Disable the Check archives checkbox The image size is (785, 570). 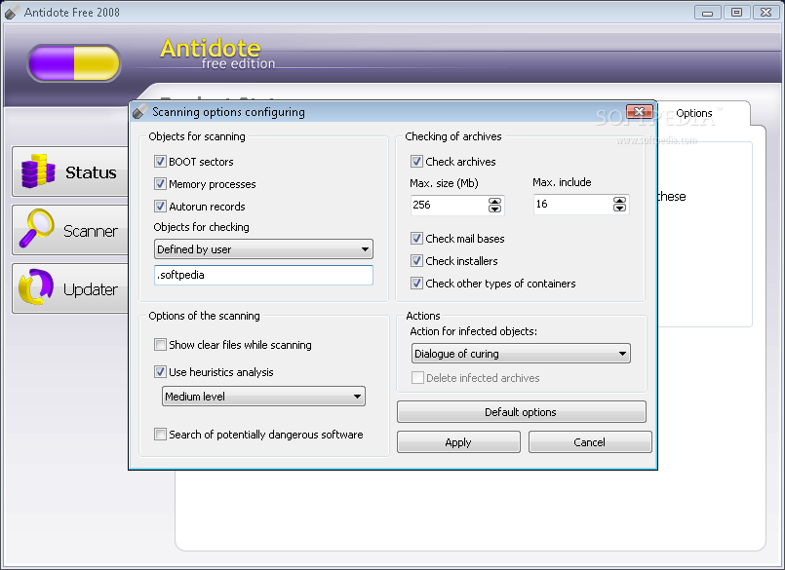click(x=416, y=161)
